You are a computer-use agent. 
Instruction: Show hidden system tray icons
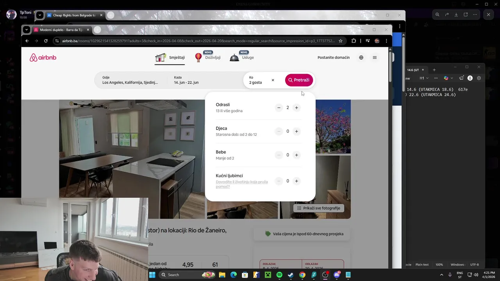pyautogui.click(x=441, y=275)
